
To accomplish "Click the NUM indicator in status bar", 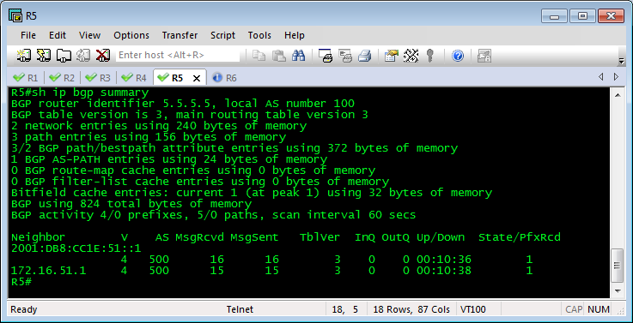I will tap(599, 309).
